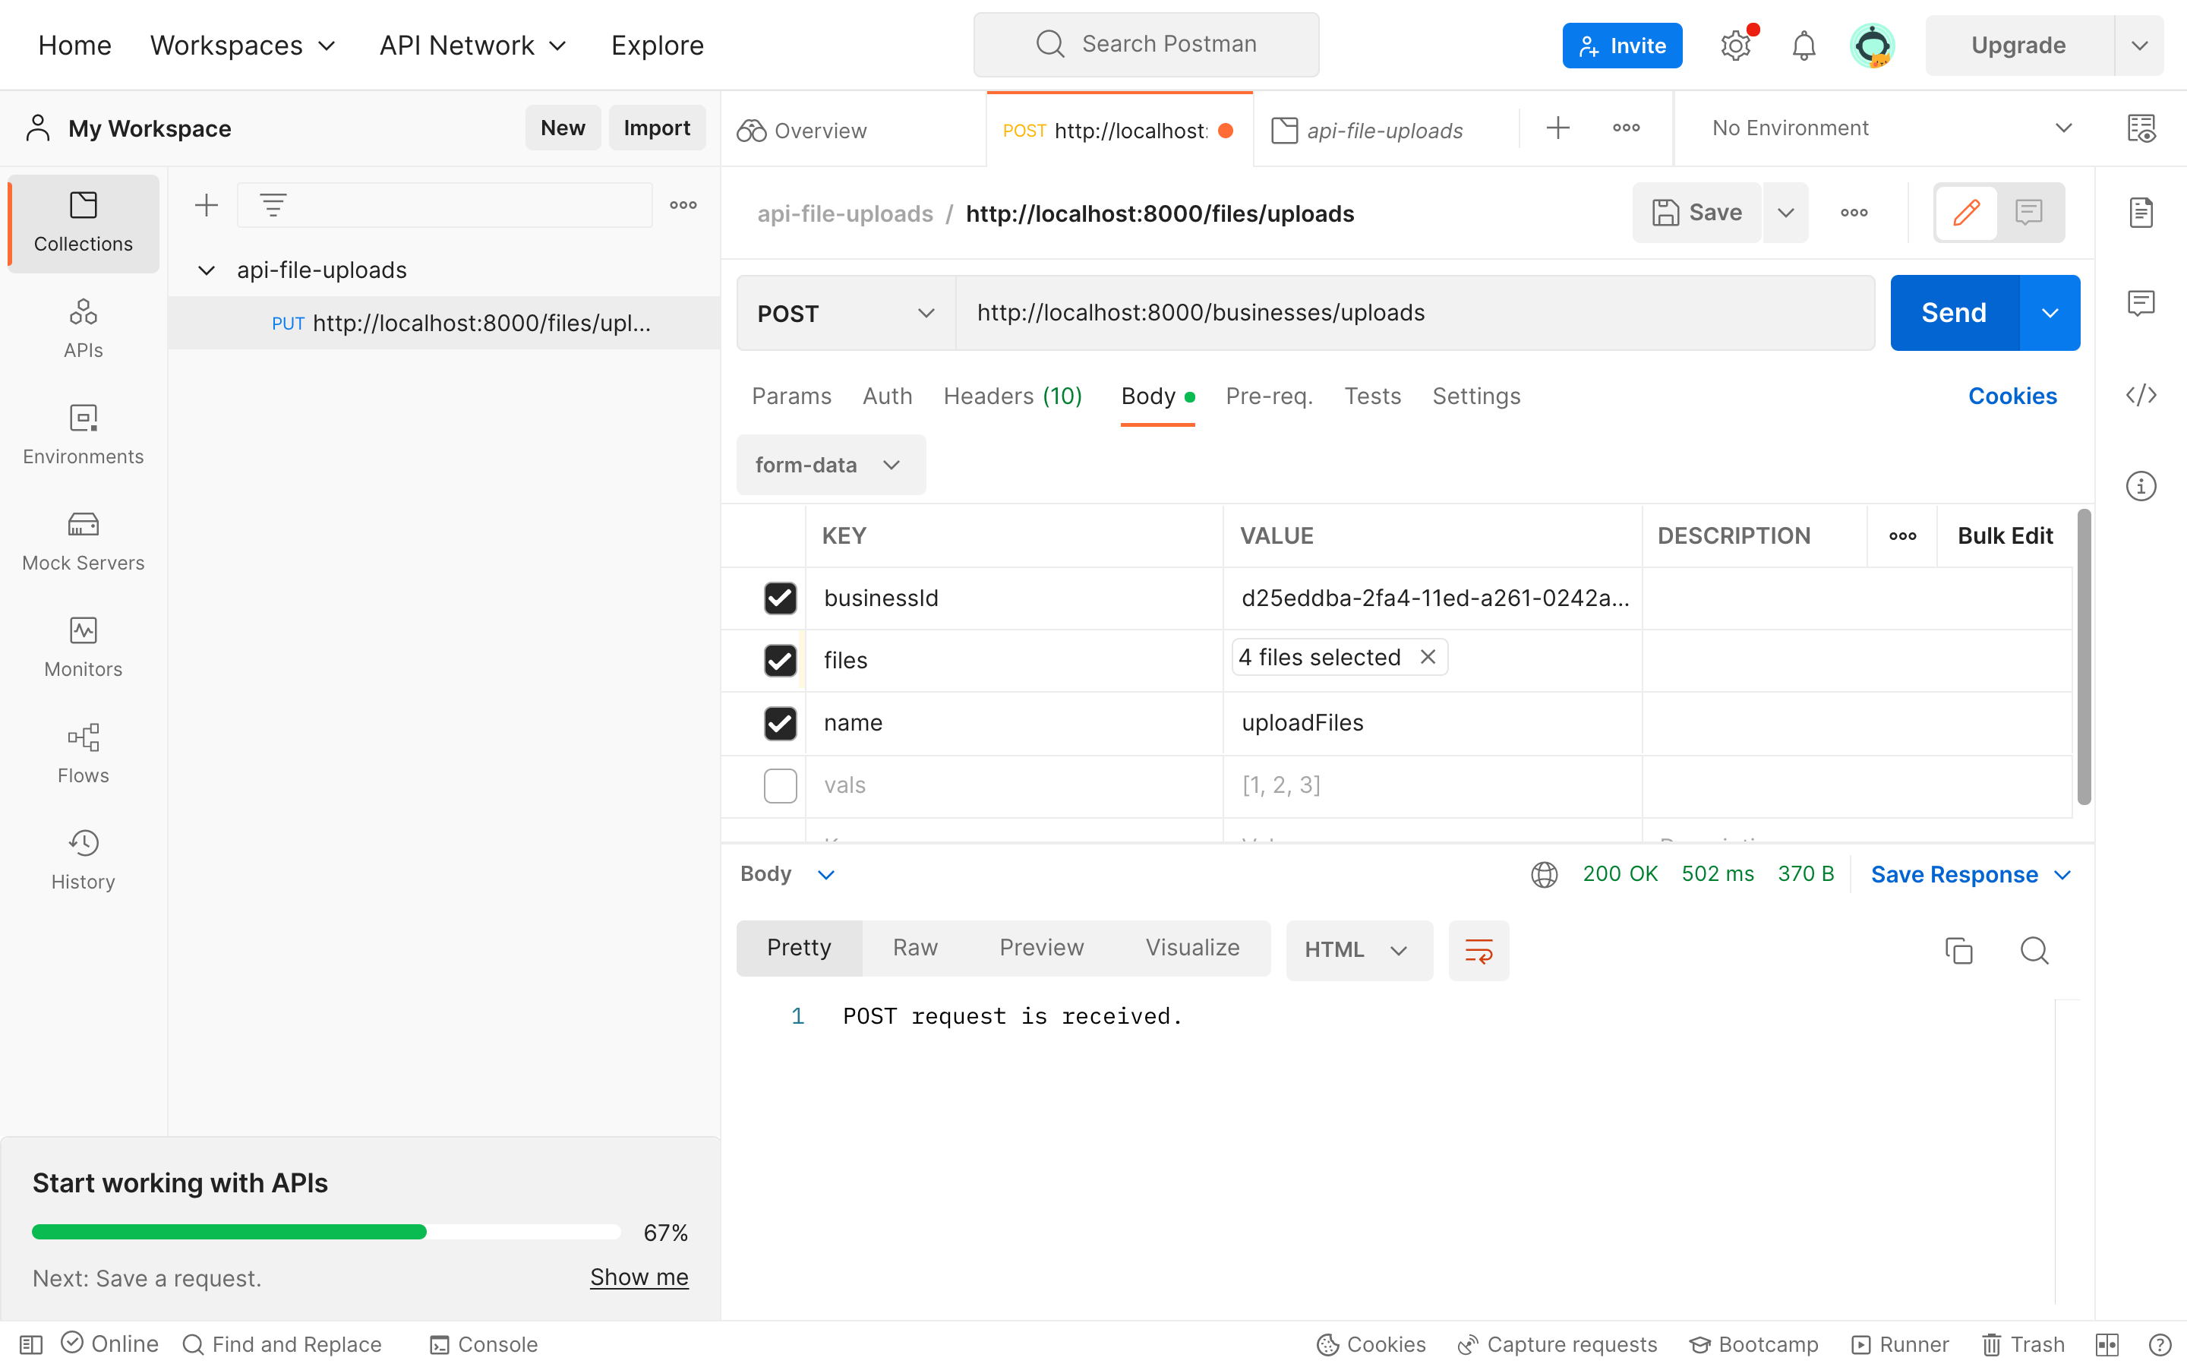Screen dimensions: 2187x1367
Task: Open the POST method dropdown
Action: (x=845, y=313)
